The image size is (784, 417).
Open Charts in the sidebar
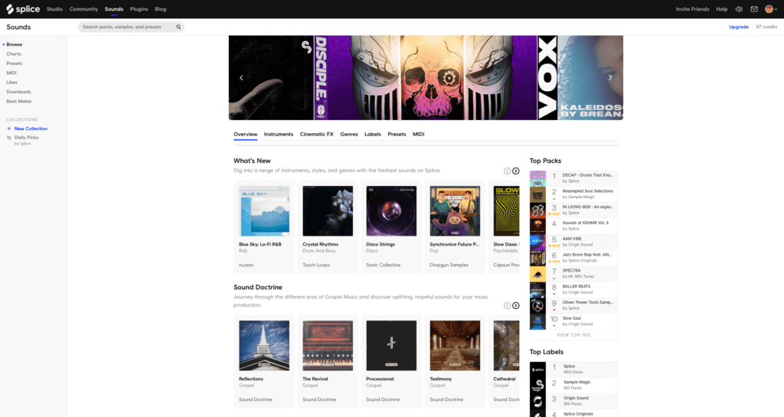14,54
